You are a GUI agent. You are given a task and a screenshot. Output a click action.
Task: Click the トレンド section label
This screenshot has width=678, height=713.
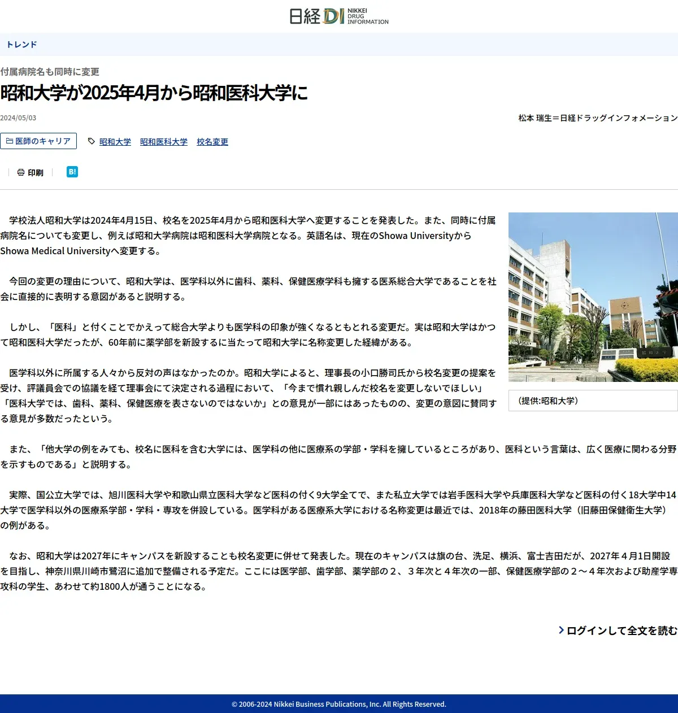(22, 45)
